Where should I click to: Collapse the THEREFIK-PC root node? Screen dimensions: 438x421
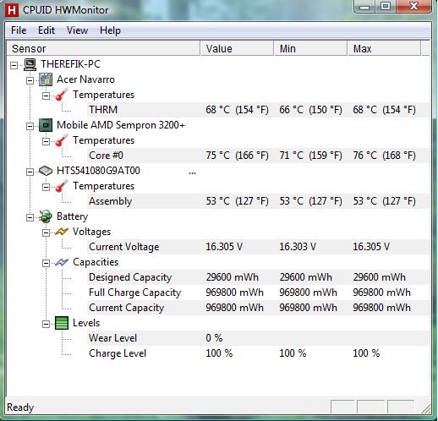[14, 66]
